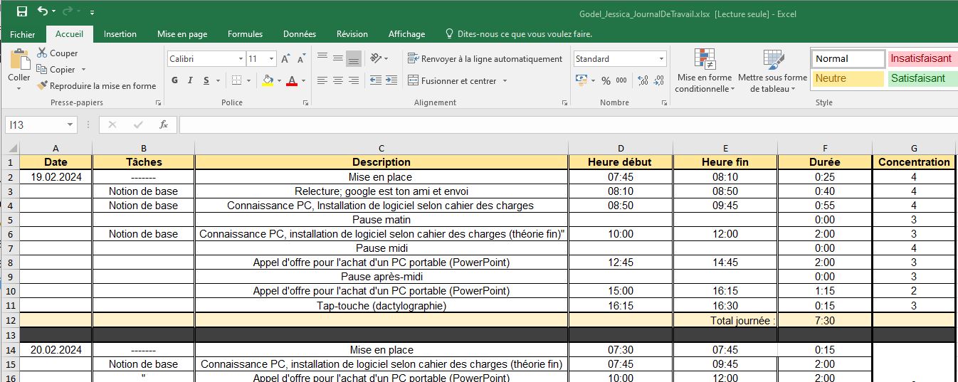Open Mise en forme conditionnelle menu
958x382 pixels.
coord(705,71)
